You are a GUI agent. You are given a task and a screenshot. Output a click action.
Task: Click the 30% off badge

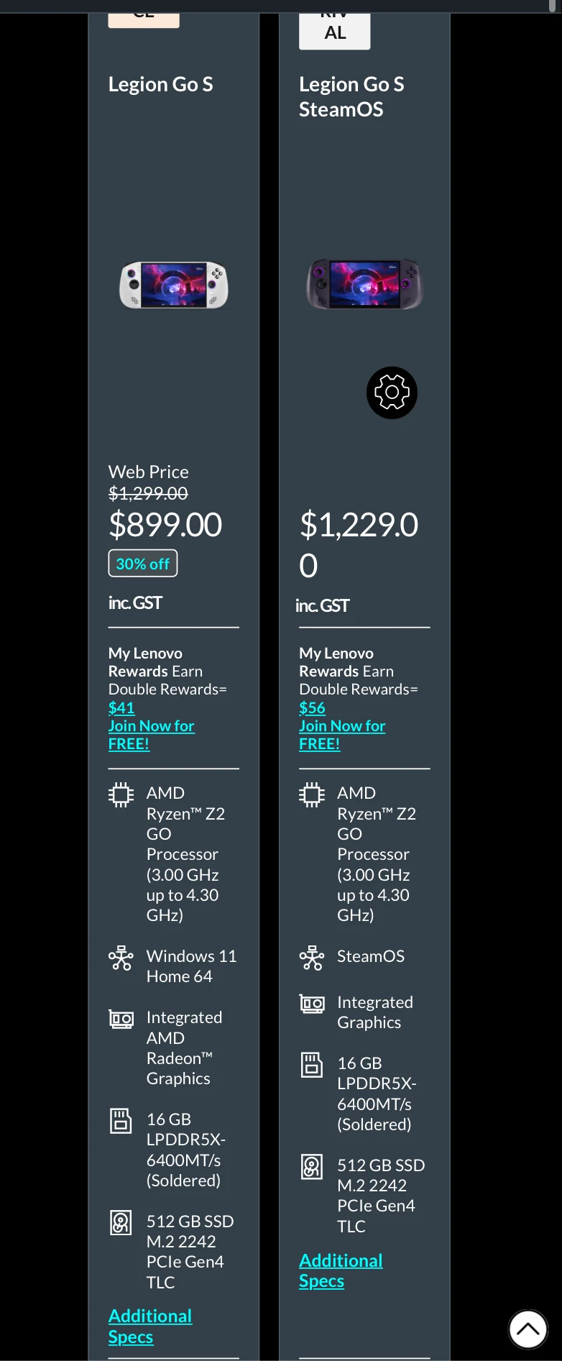click(143, 564)
